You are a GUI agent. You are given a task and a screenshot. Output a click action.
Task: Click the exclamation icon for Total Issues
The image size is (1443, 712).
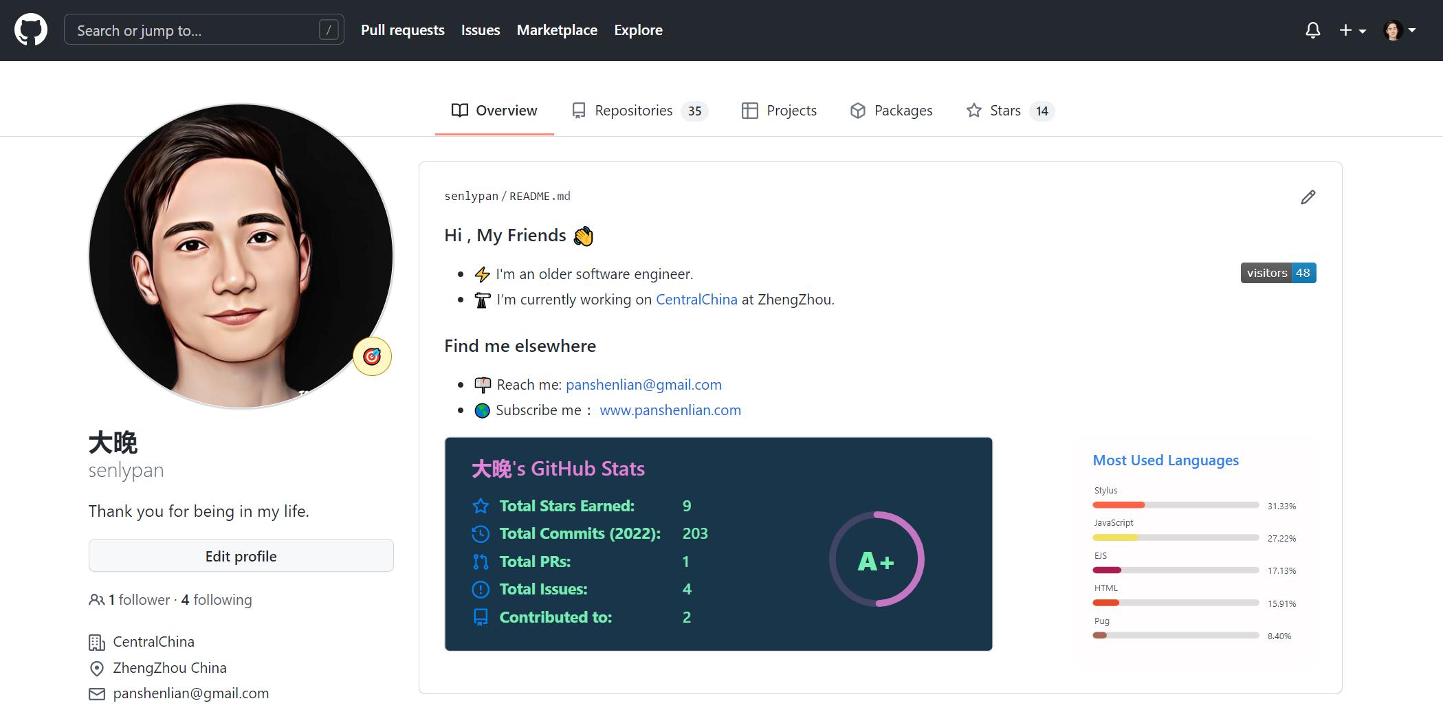(x=481, y=590)
